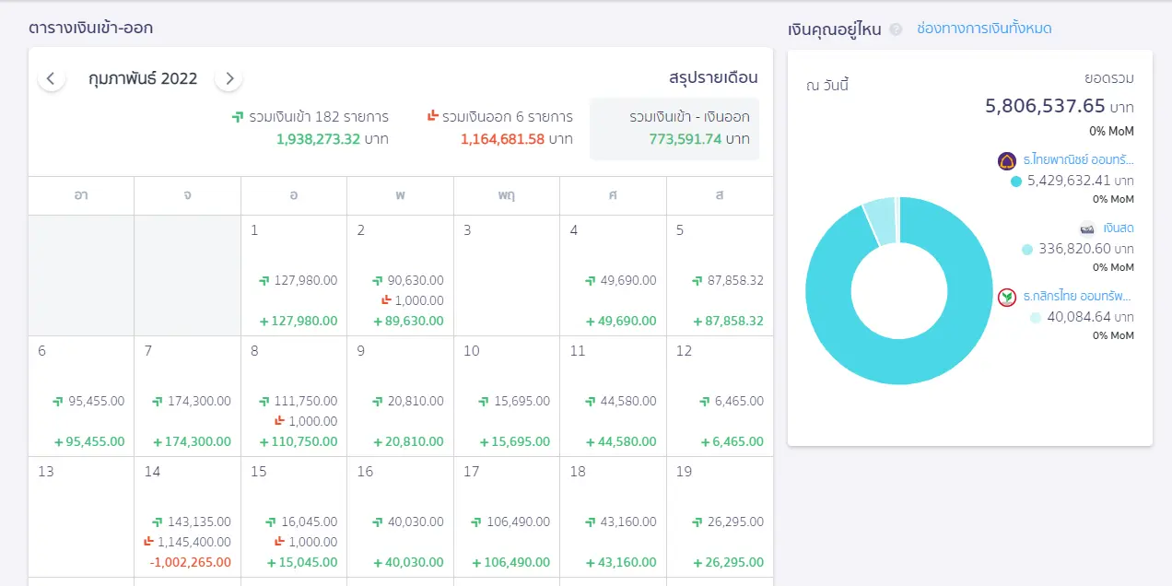Click red expense arrow icon on day 15
The height and width of the screenshot is (586, 1172).
click(x=279, y=542)
